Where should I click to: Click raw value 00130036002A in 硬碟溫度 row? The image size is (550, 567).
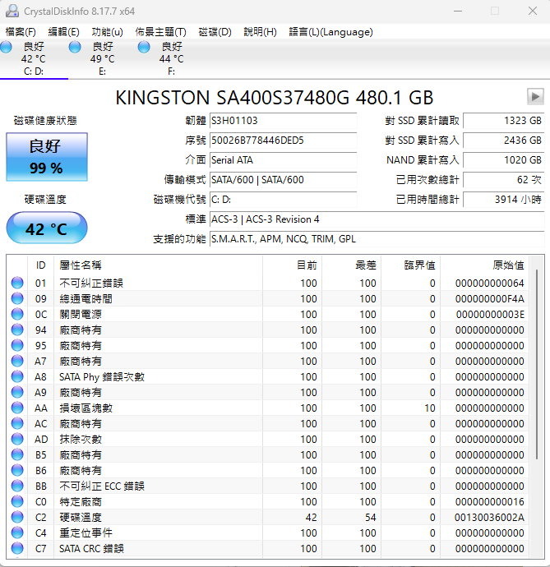tap(489, 517)
